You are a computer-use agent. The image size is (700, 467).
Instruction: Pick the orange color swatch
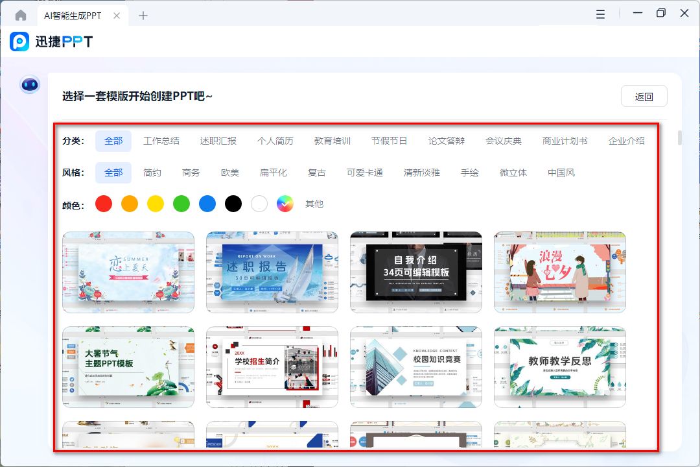[x=130, y=204]
